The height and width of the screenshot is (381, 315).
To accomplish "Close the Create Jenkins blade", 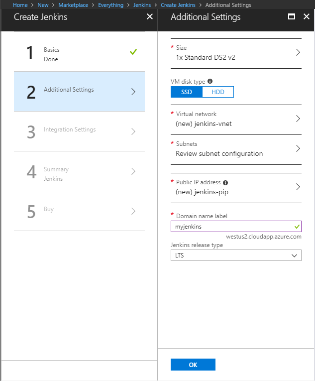I will tap(150, 16).
